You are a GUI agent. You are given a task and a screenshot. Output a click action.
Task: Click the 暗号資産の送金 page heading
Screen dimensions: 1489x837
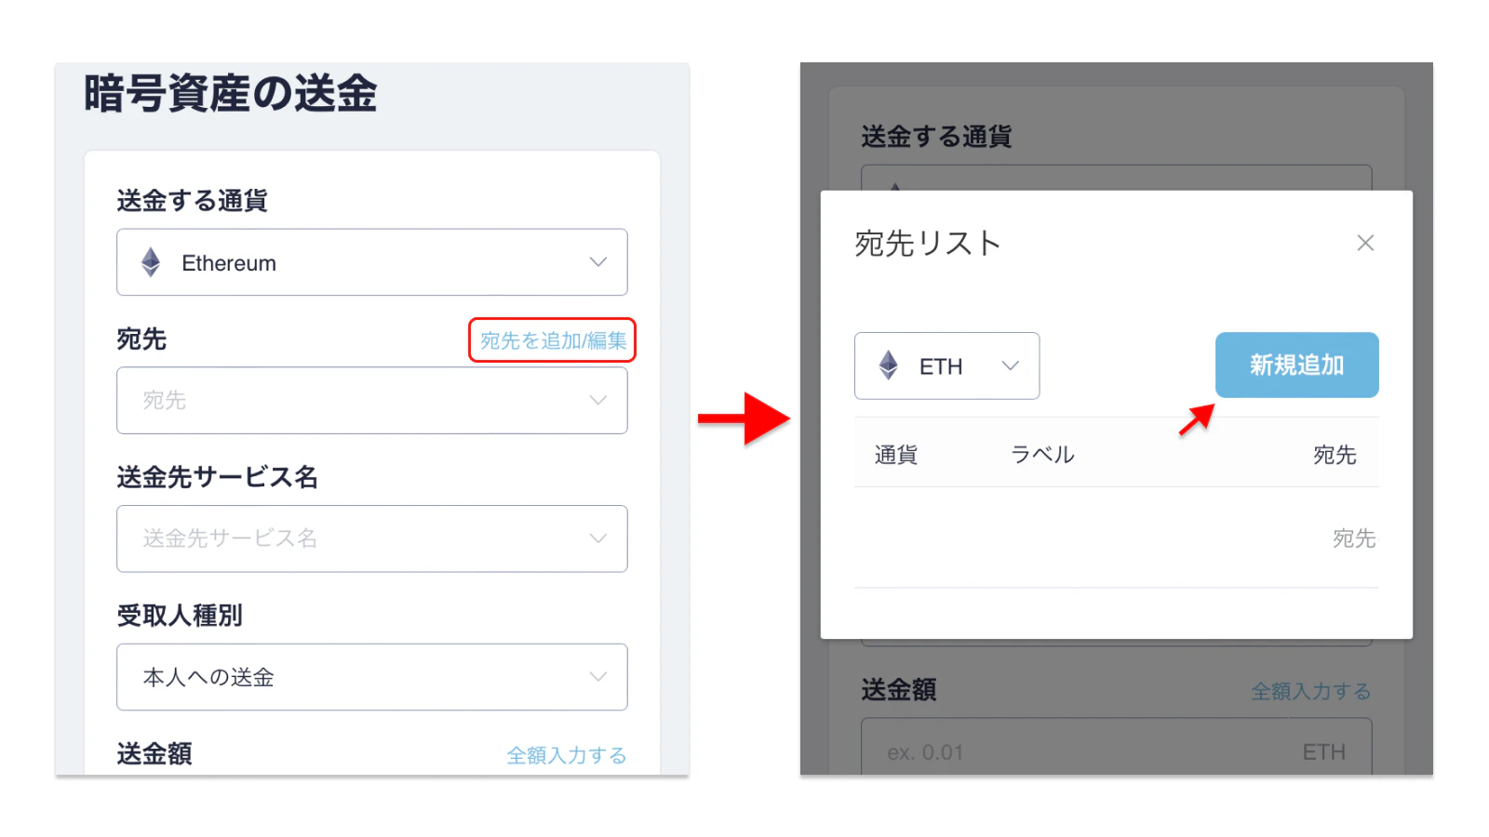(x=231, y=94)
